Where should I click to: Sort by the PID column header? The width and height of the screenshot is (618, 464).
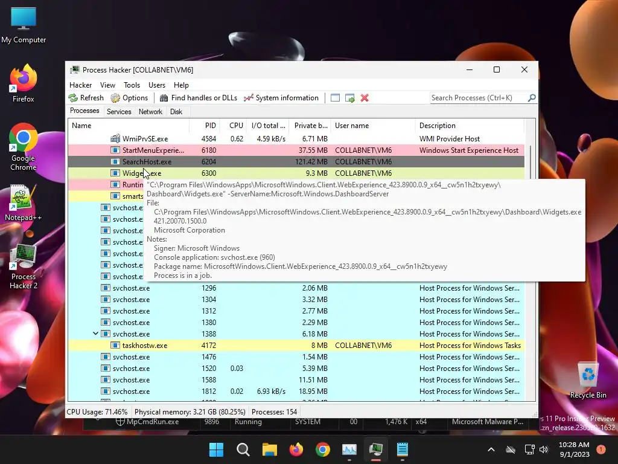[205, 126]
